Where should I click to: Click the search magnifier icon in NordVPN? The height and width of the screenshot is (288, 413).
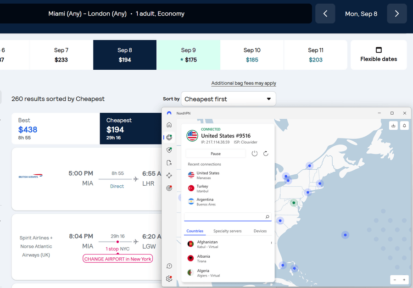268,216
